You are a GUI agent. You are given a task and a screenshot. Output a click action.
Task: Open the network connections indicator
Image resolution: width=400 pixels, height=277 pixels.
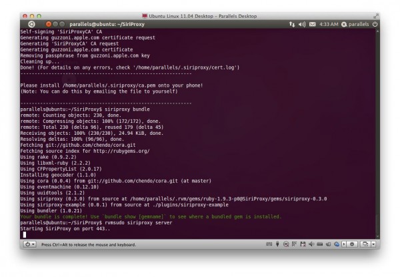point(292,24)
